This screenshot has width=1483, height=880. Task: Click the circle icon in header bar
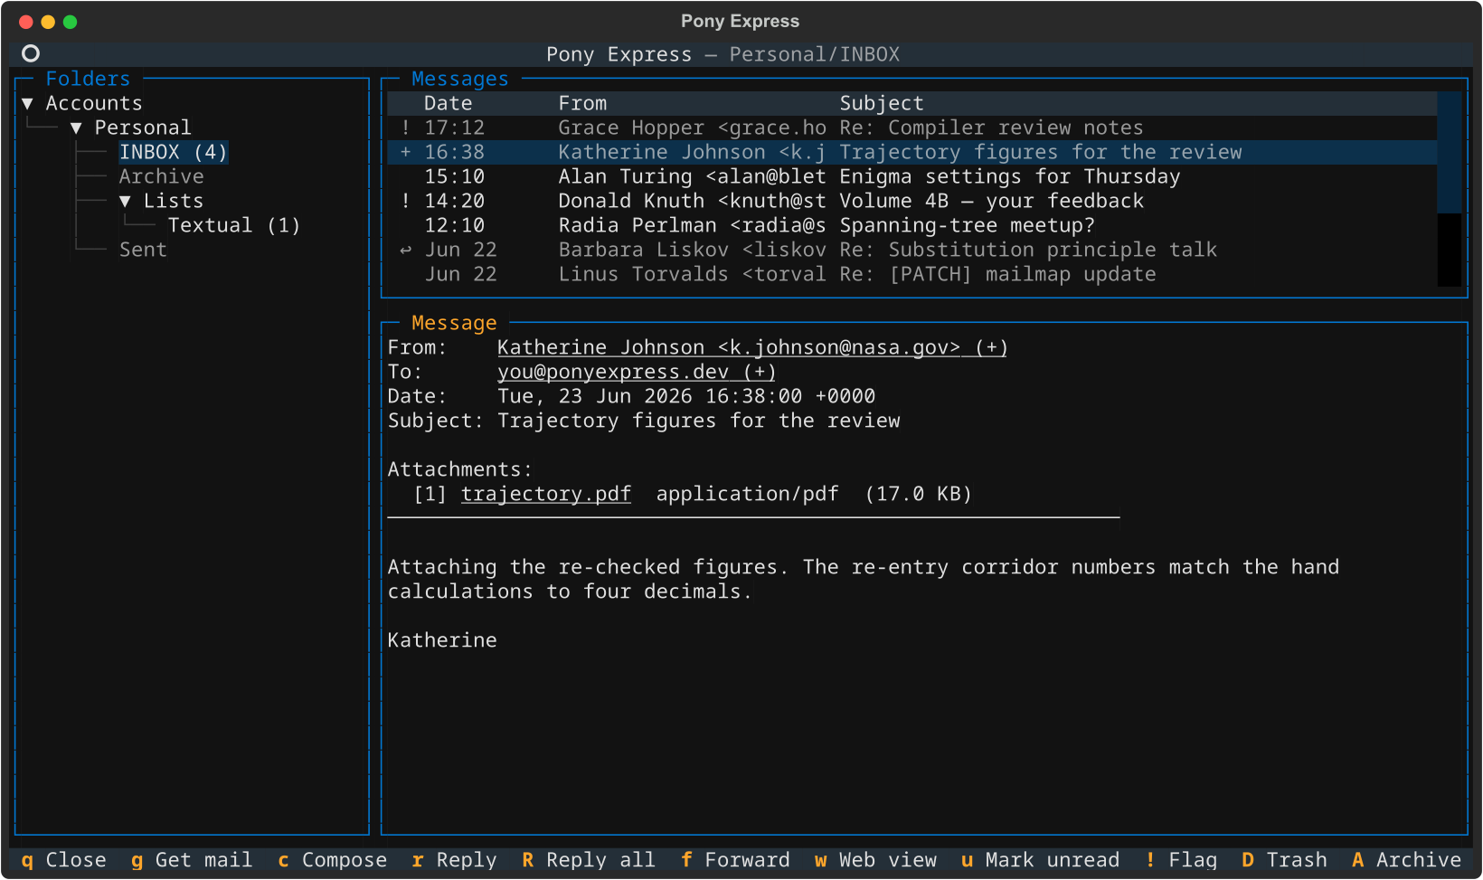click(x=31, y=53)
